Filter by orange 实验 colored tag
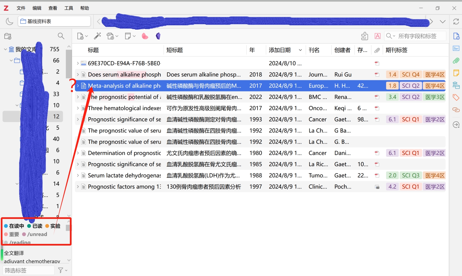462x276 pixels. [x=53, y=226]
